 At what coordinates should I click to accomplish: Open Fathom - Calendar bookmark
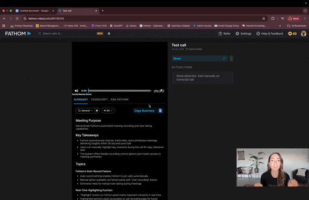point(152,26)
